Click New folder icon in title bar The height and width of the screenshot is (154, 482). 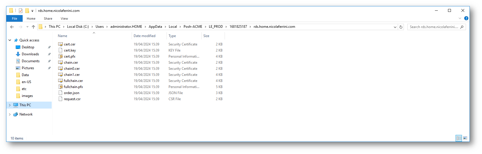(27, 11)
